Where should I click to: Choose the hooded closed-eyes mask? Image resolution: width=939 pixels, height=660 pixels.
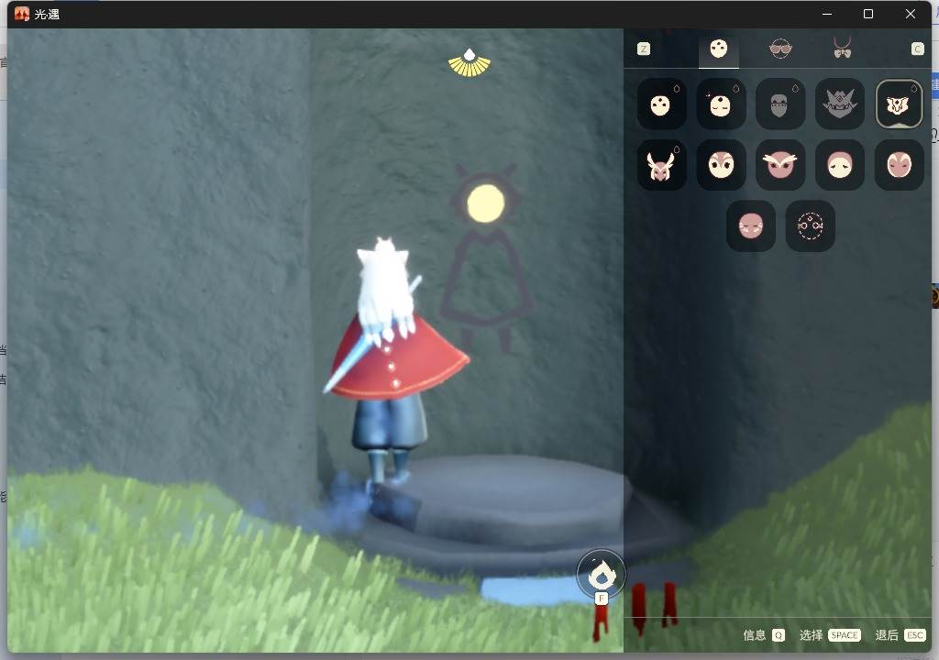tap(840, 165)
